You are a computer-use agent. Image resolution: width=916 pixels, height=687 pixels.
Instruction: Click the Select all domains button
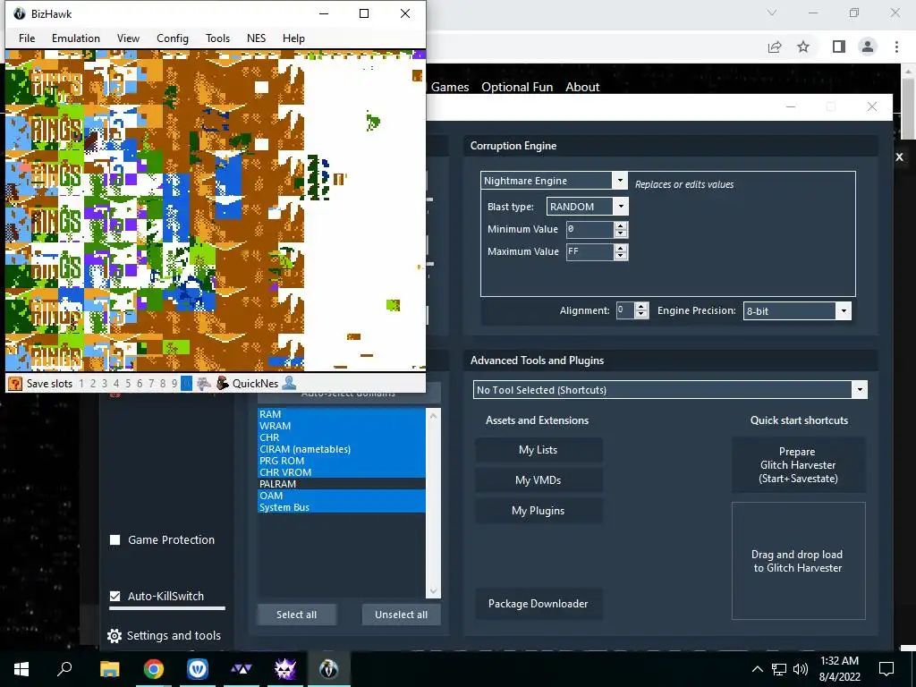297,615
